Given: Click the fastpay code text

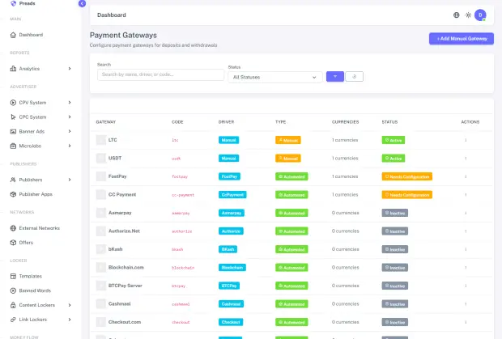Looking at the screenshot, I should pyautogui.click(x=180, y=176).
